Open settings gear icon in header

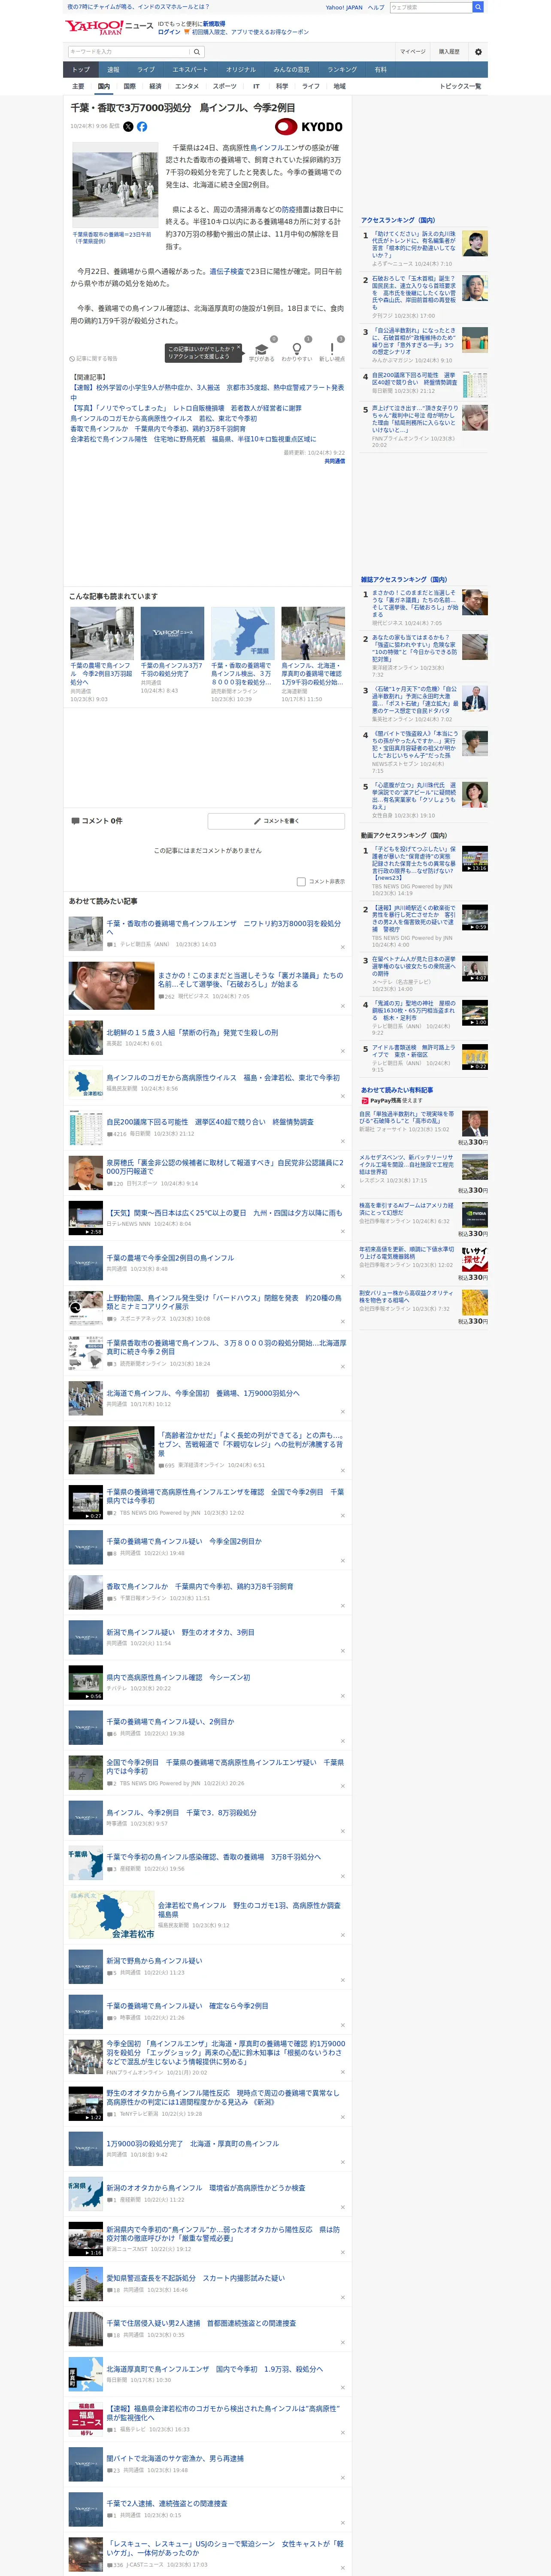[478, 52]
